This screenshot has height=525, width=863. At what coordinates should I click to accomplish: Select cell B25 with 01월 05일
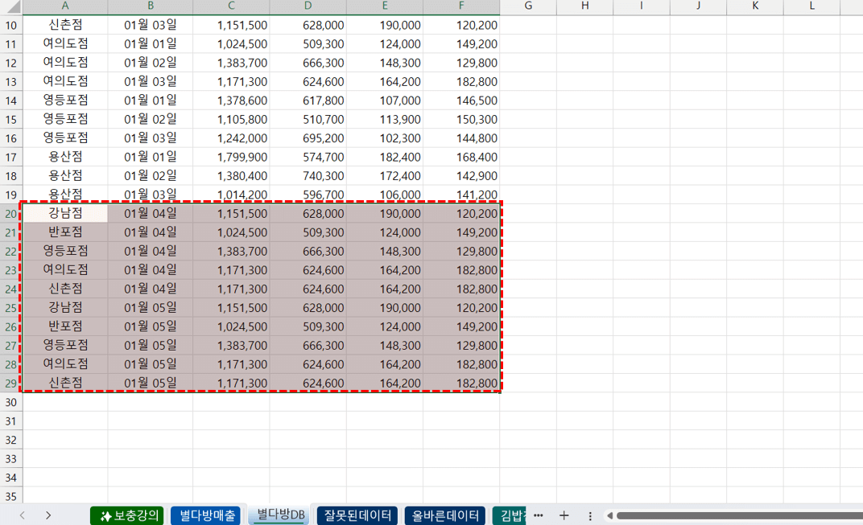point(150,308)
